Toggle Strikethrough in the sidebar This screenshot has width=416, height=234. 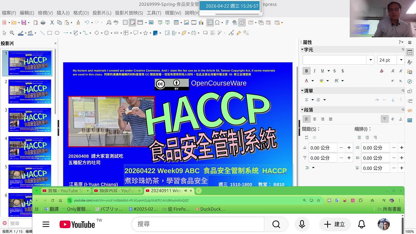pos(335,71)
